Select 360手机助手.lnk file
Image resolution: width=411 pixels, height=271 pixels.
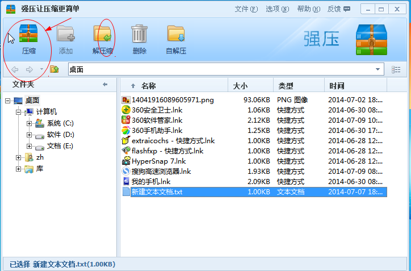[x=157, y=131]
